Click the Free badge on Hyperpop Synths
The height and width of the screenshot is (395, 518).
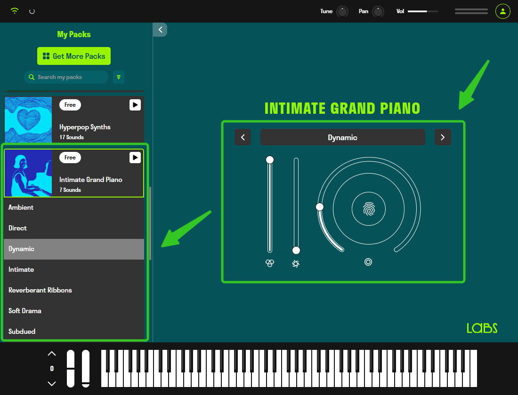tap(70, 105)
